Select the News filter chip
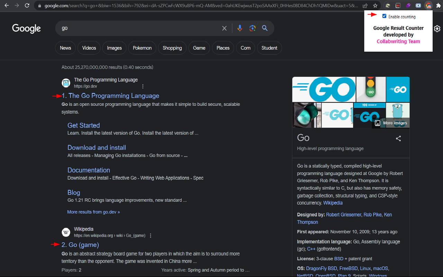This screenshot has width=443, height=277. [x=65, y=48]
